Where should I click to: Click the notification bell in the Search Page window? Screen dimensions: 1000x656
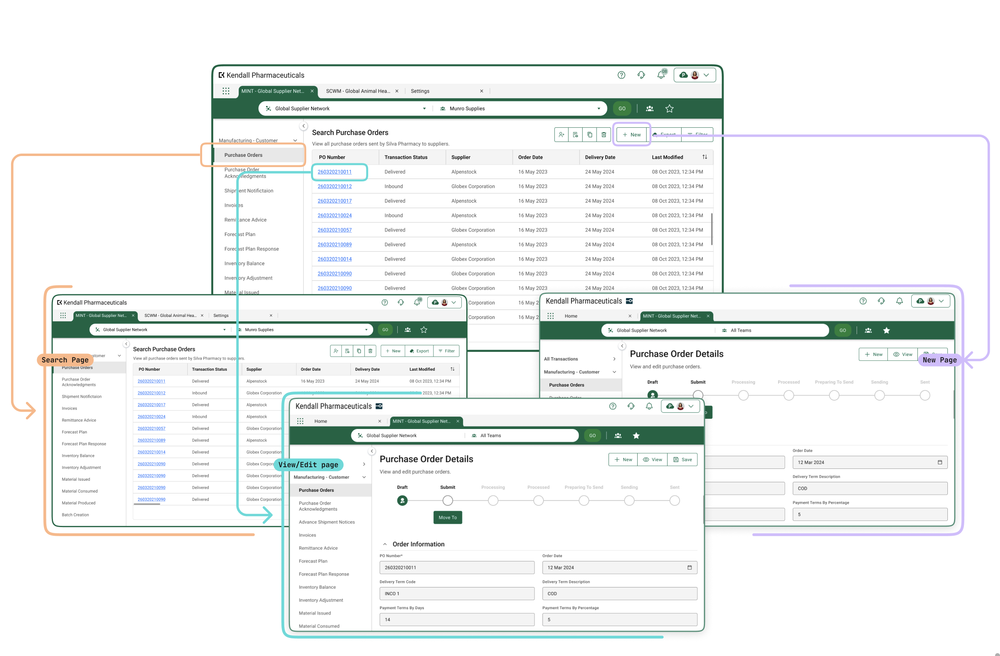417,302
